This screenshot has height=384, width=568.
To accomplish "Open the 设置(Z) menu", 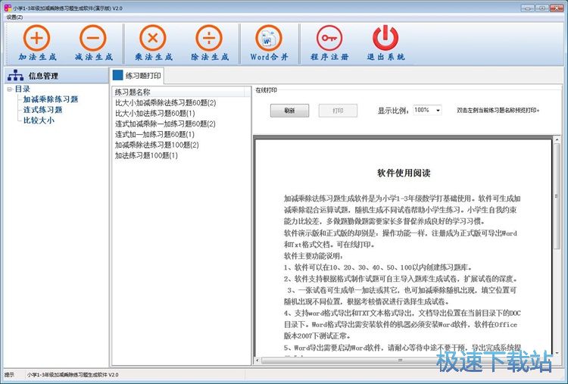I will point(14,17).
